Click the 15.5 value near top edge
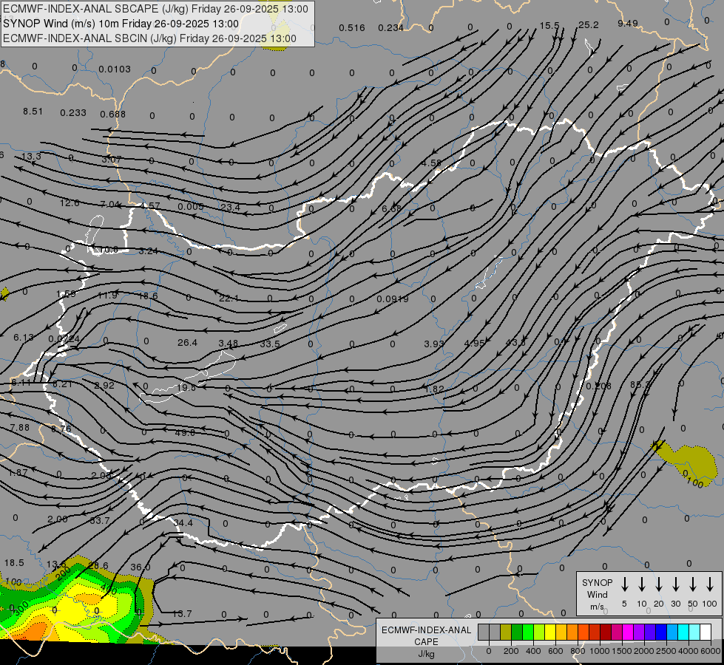The image size is (724, 665). tap(549, 26)
